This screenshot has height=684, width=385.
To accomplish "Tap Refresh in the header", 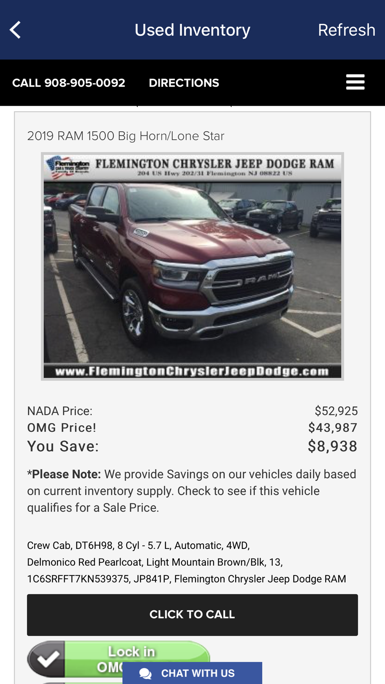I will [346, 30].
